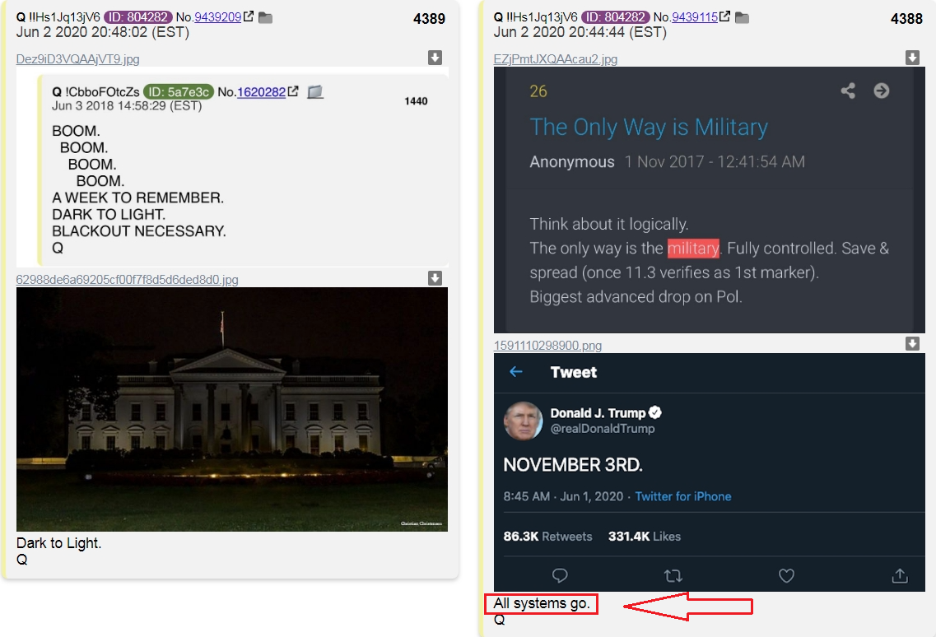This screenshot has height=637, width=936.
Task: Click The Only Way is Military title
Action: point(649,128)
